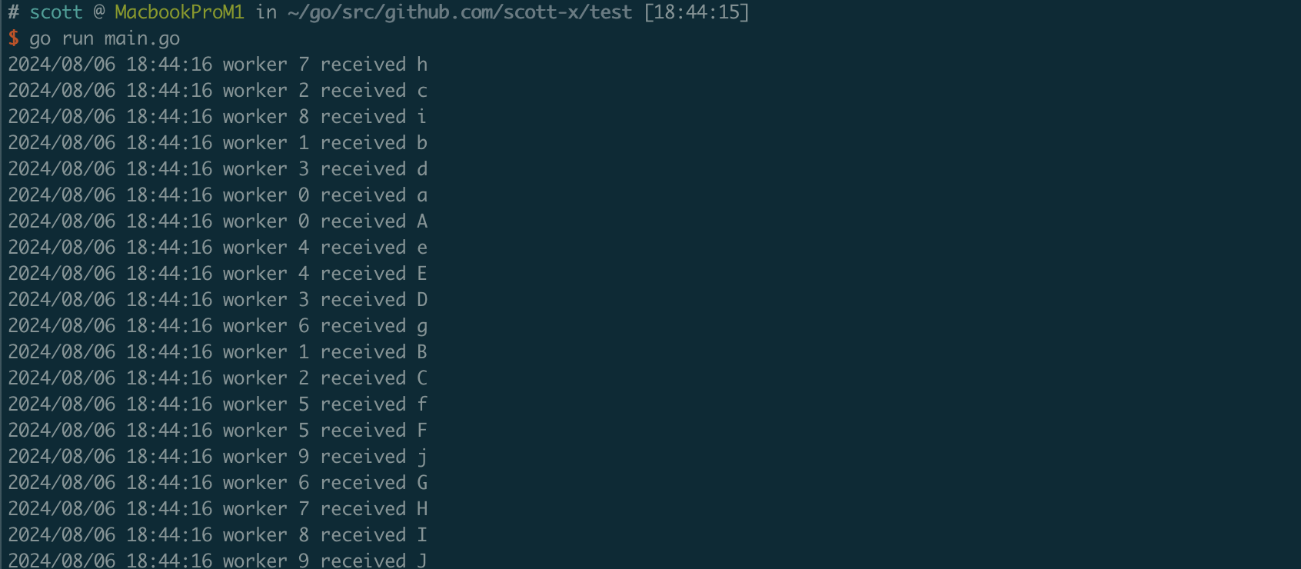Image resolution: width=1301 pixels, height=569 pixels.
Task: Click the line worker 3 received D
Action: 218,300
